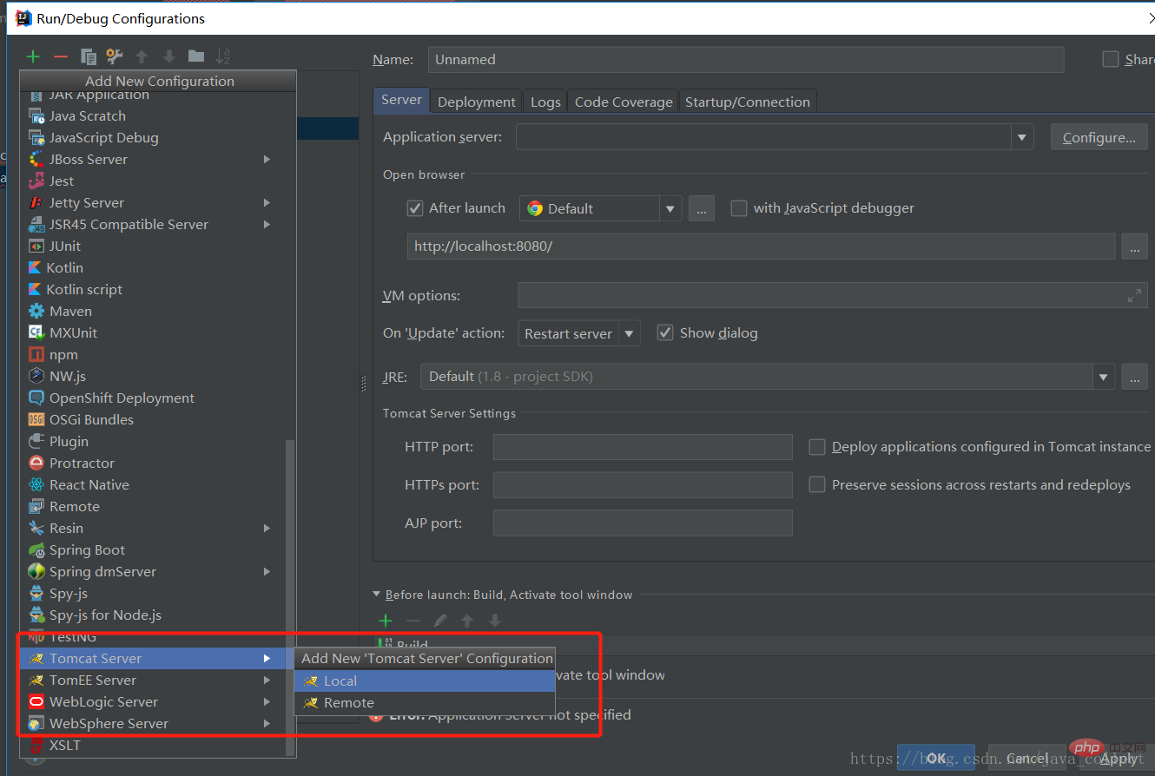This screenshot has height=776, width=1155.
Task: Select the JBoss Server icon
Action: click(x=36, y=159)
